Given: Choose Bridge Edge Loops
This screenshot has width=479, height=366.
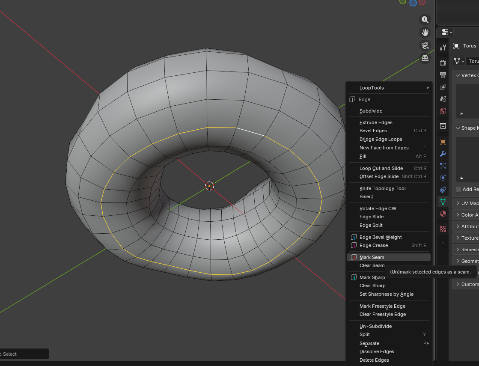Looking at the screenshot, I should click(x=389, y=139).
